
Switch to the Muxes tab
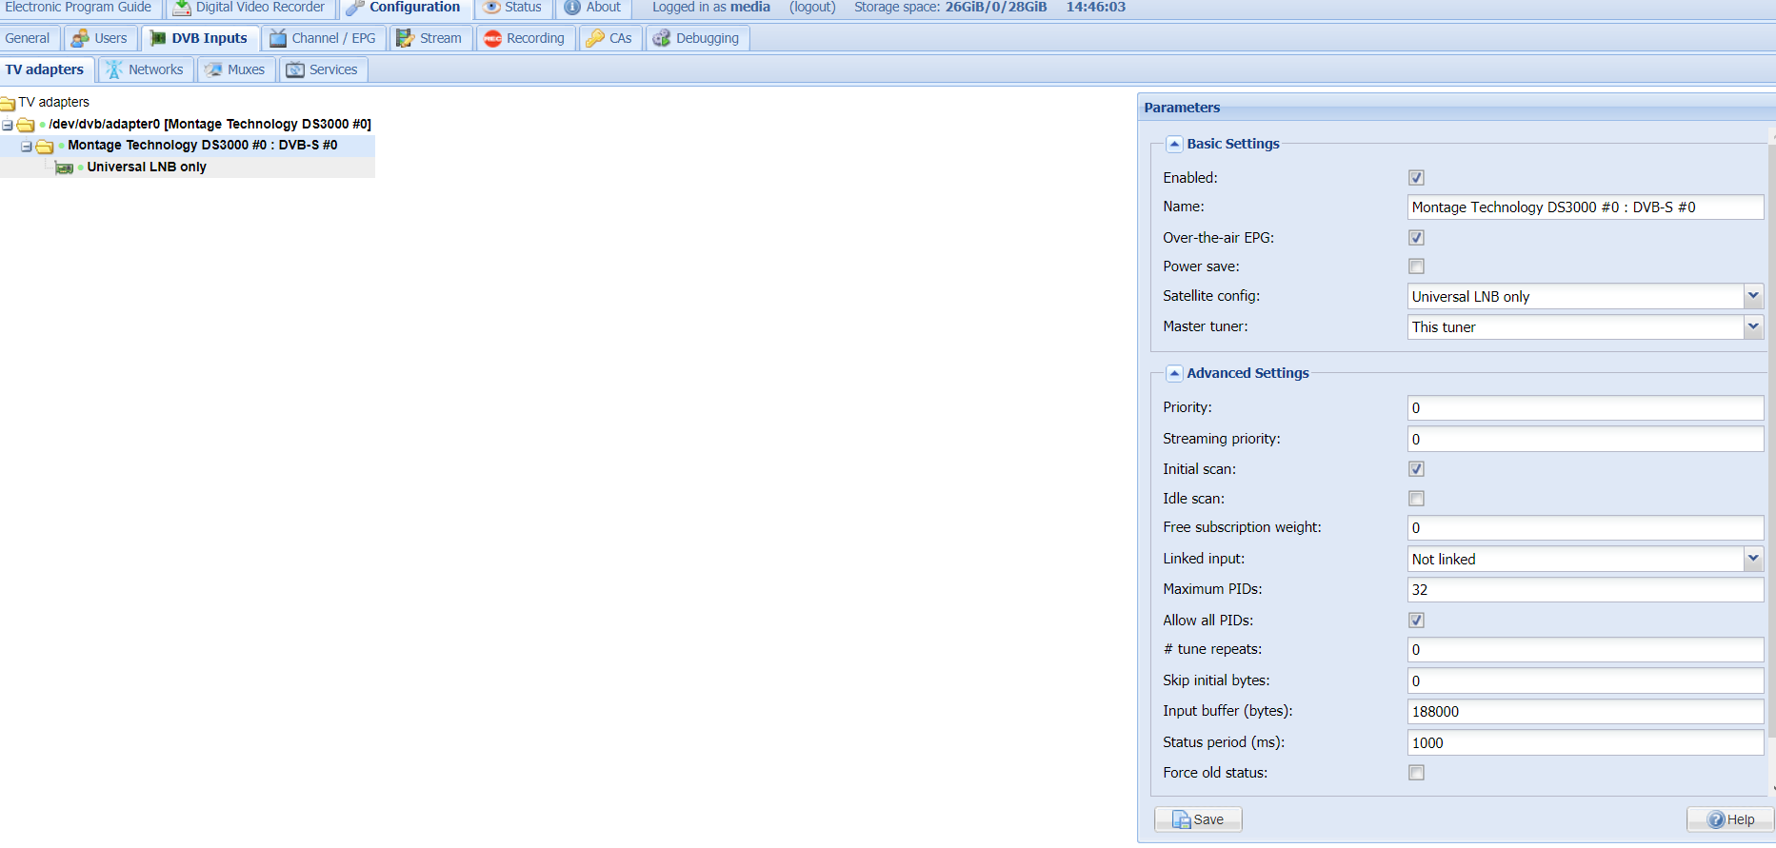pyautogui.click(x=236, y=69)
